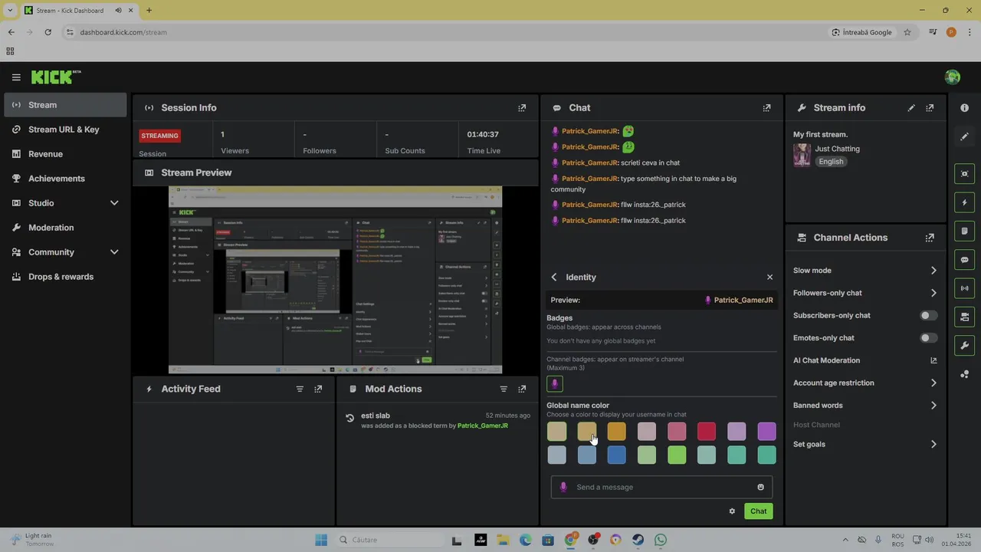Click the English language tag
This screenshot has height=552, width=981.
coord(831,162)
